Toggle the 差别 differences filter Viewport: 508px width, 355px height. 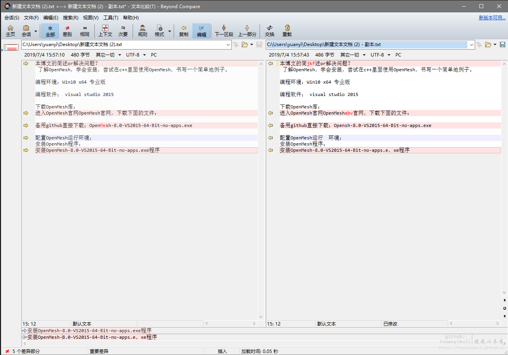click(x=67, y=31)
